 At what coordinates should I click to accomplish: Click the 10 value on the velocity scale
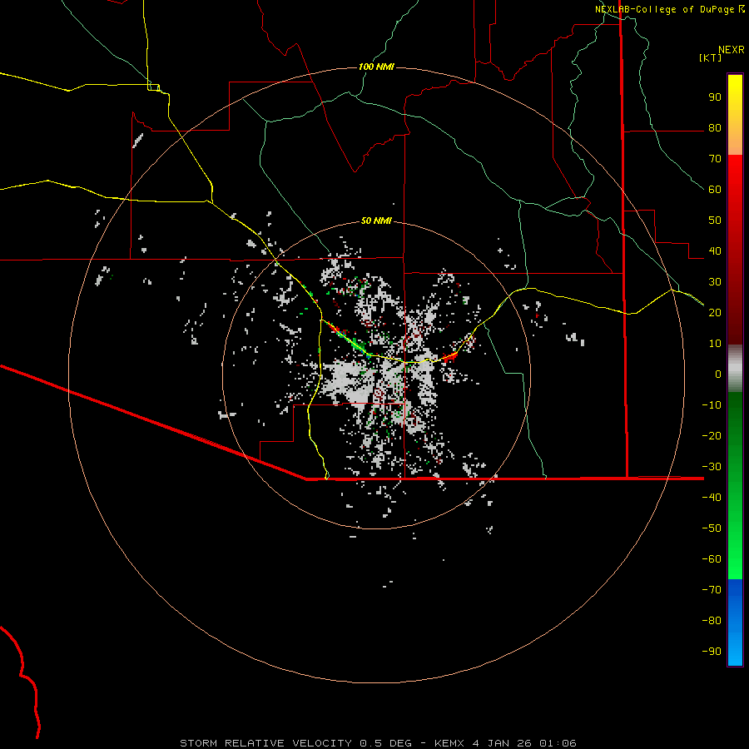715,344
